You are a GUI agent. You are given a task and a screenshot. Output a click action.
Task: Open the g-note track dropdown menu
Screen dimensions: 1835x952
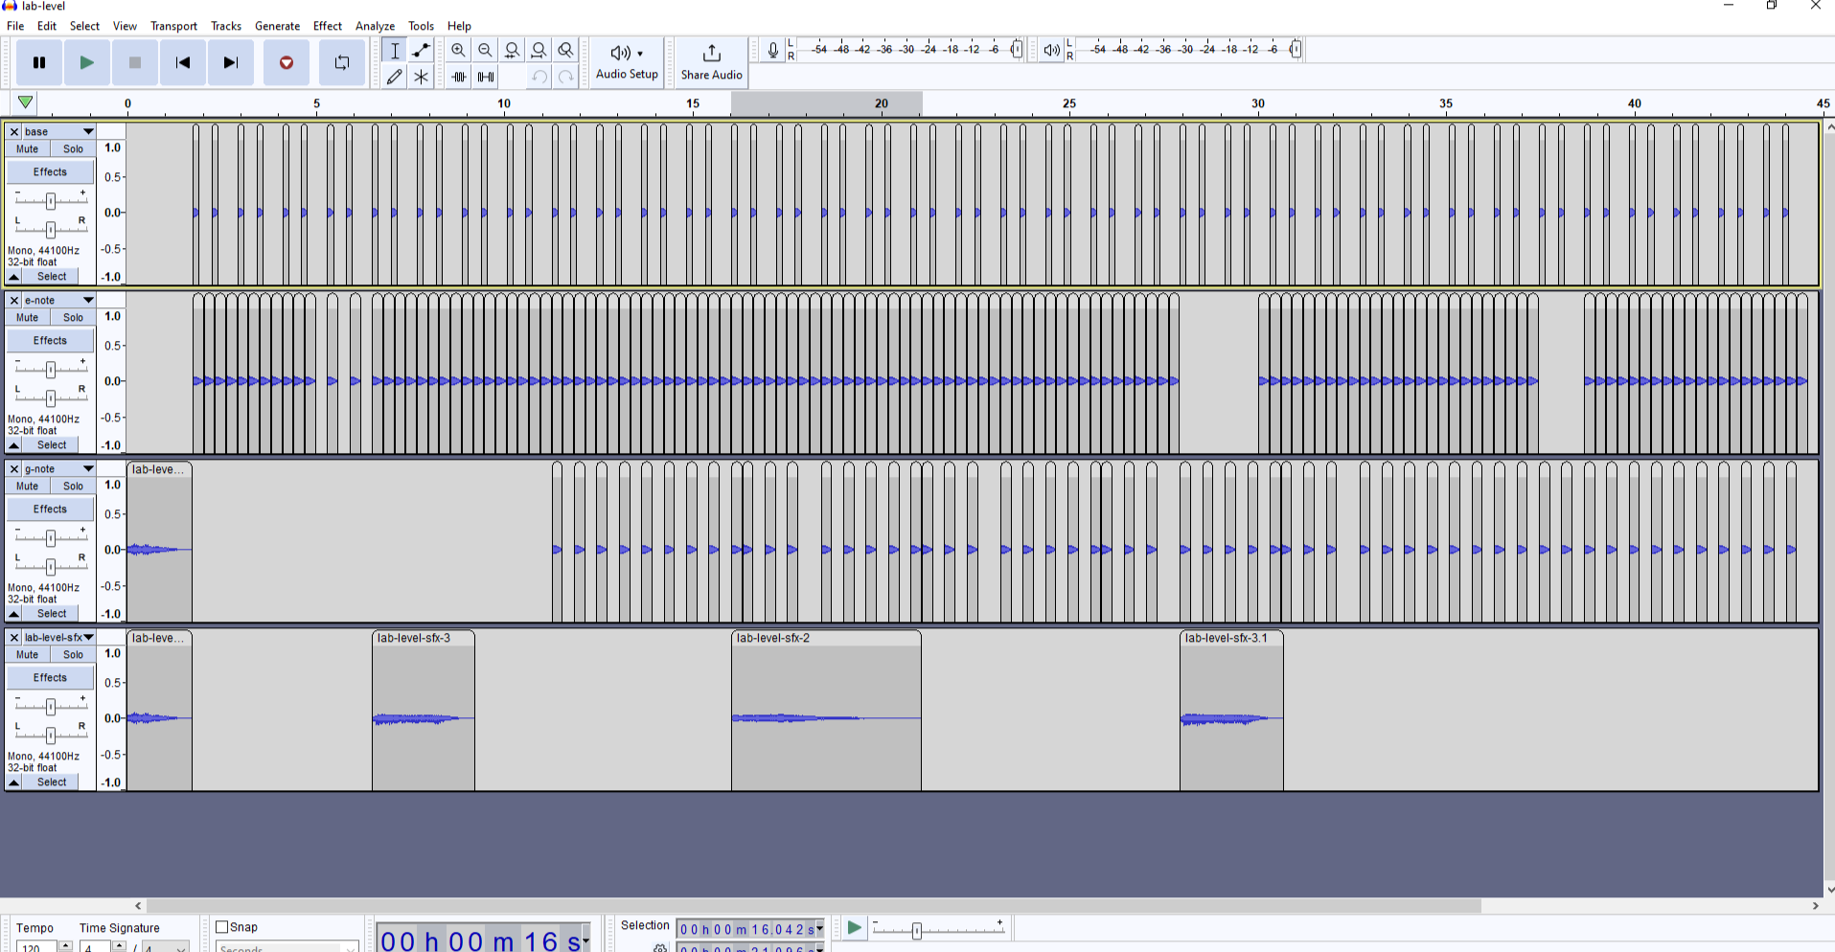[x=88, y=469]
